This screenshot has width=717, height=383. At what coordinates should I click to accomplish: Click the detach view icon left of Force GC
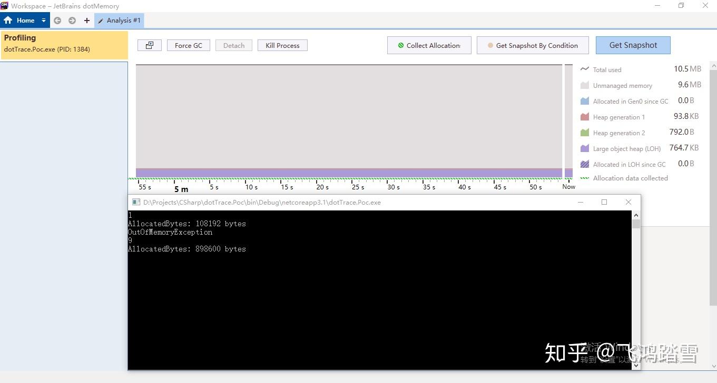point(149,45)
